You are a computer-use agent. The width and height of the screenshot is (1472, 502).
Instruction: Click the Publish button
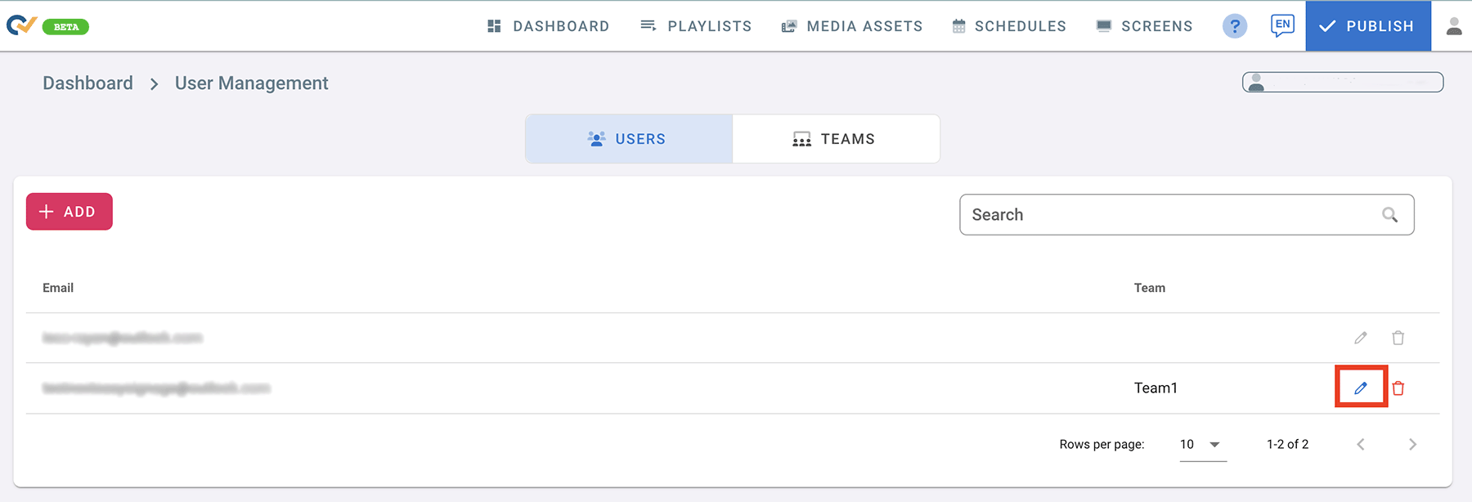tap(1367, 26)
